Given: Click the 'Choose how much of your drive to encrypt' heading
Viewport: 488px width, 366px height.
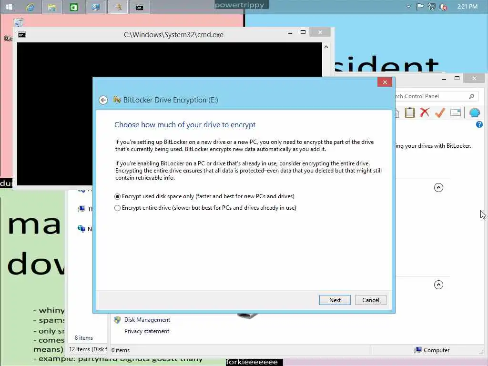Looking at the screenshot, I should 185,124.
